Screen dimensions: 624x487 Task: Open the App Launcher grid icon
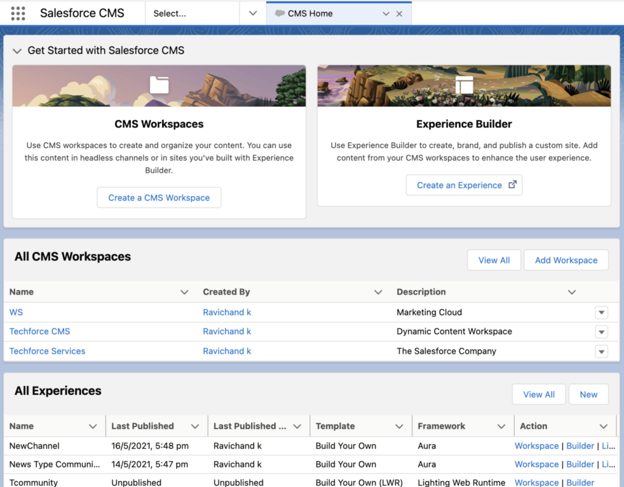pyautogui.click(x=17, y=13)
